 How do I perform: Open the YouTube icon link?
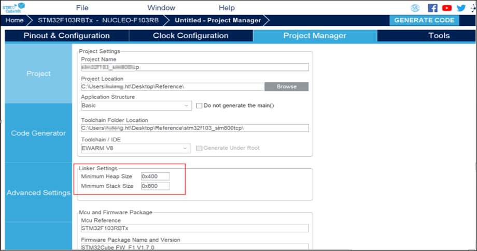tap(446, 8)
